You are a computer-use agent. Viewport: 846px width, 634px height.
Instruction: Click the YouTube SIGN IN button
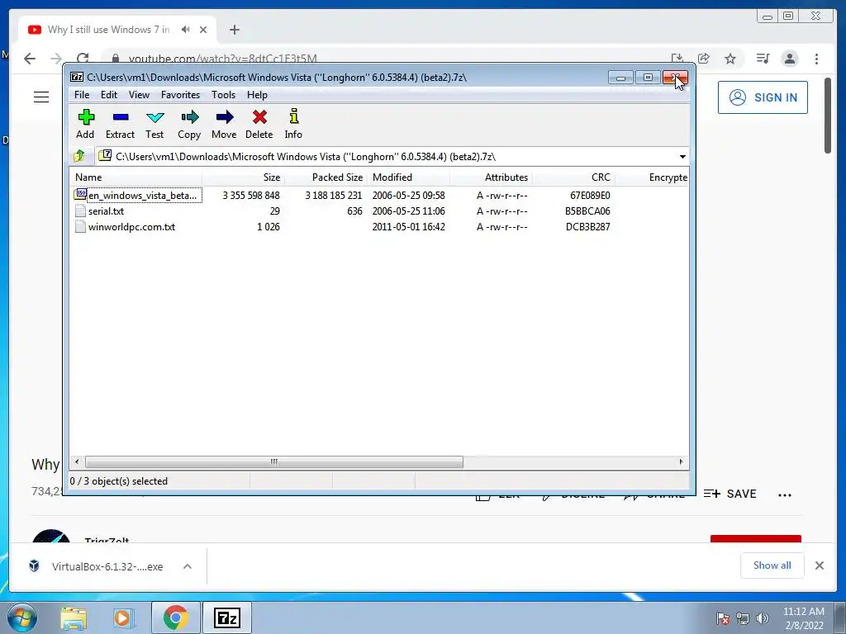[x=763, y=97]
